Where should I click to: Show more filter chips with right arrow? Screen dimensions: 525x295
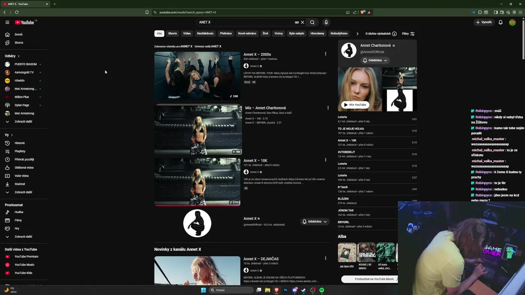click(x=357, y=34)
